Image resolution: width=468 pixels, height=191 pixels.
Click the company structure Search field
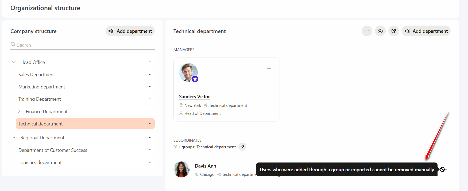83,45
